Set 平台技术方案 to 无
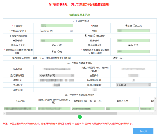The width and height of the screenshot is (161, 140). pyautogui.click(x=58, y=45)
